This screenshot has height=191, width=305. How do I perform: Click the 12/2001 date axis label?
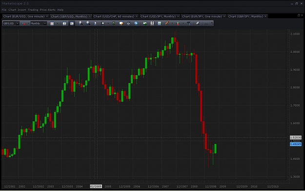10,186
